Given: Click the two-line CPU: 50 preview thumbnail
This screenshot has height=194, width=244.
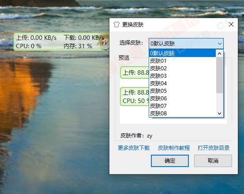Looking at the screenshot, I should click(135, 97).
